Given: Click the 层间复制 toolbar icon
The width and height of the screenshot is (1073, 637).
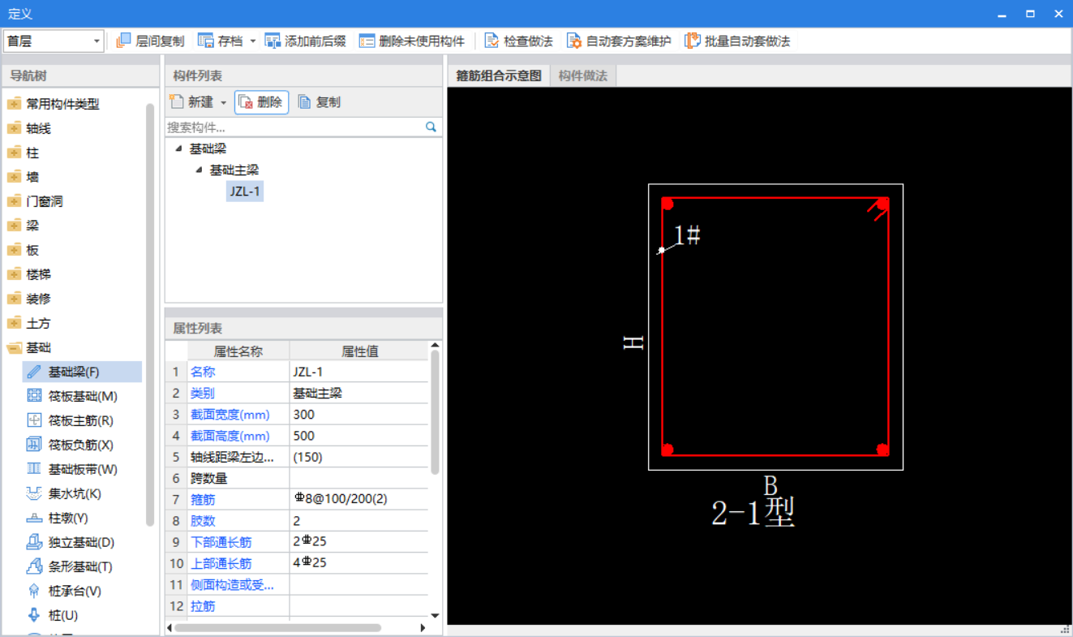Looking at the screenshot, I should [124, 41].
